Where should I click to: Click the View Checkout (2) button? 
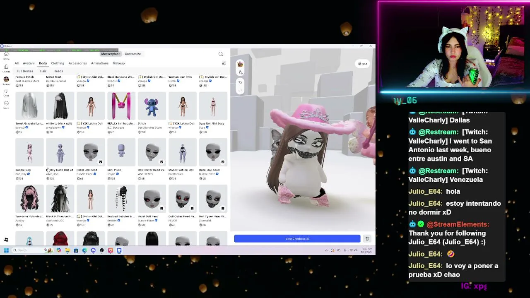(x=297, y=239)
